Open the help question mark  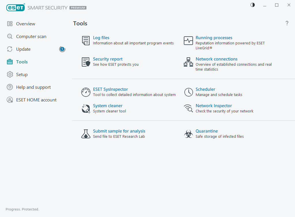pyautogui.click(x=287, y=23)
